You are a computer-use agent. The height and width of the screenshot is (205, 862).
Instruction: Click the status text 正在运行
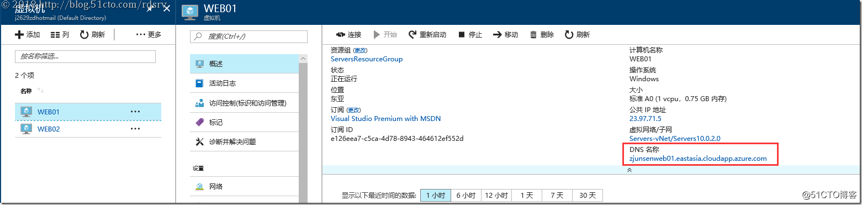pos(344,79)
